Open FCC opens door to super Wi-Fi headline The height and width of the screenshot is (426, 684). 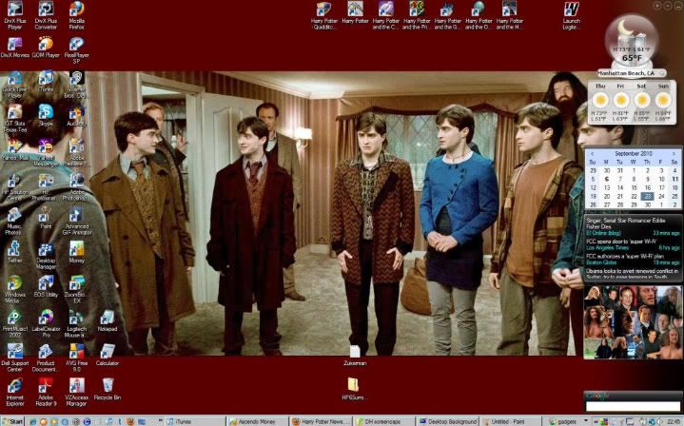(622, 242)
